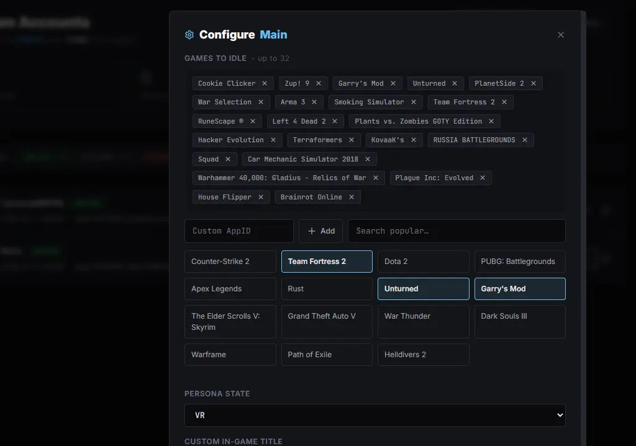Select Path of Exile game
Screen dimensions: 636x446
[x=327, y=355]
